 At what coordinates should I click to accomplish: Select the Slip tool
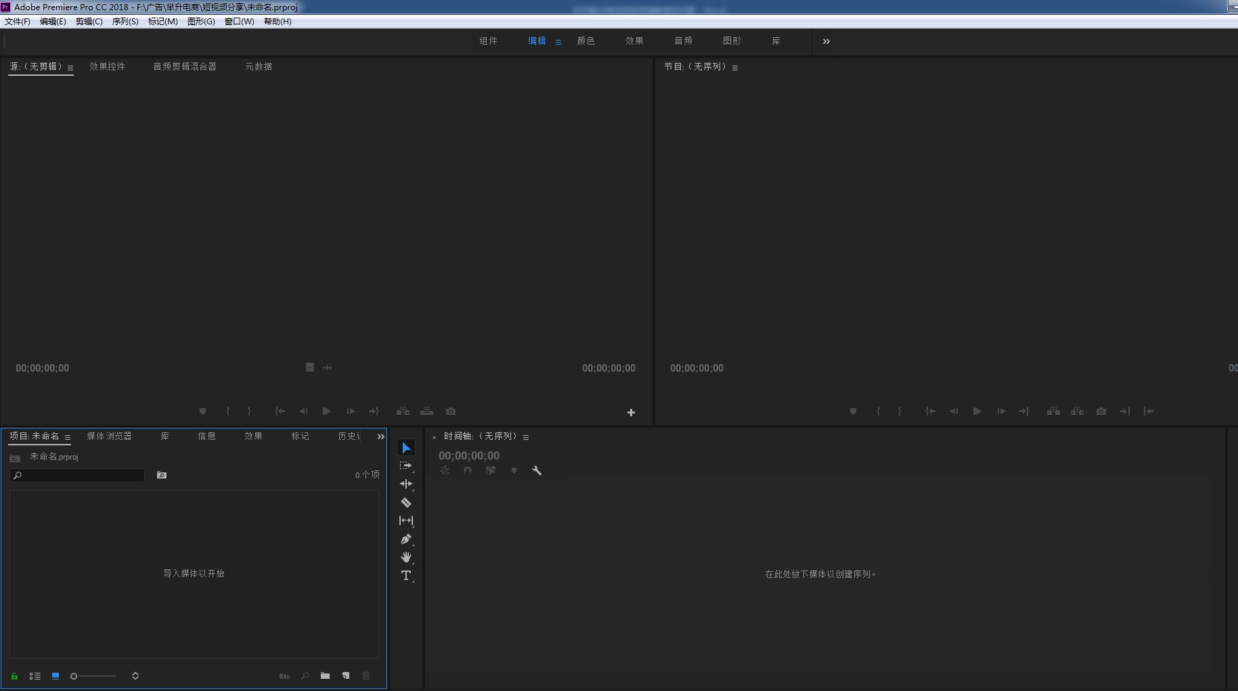[406, 520]
